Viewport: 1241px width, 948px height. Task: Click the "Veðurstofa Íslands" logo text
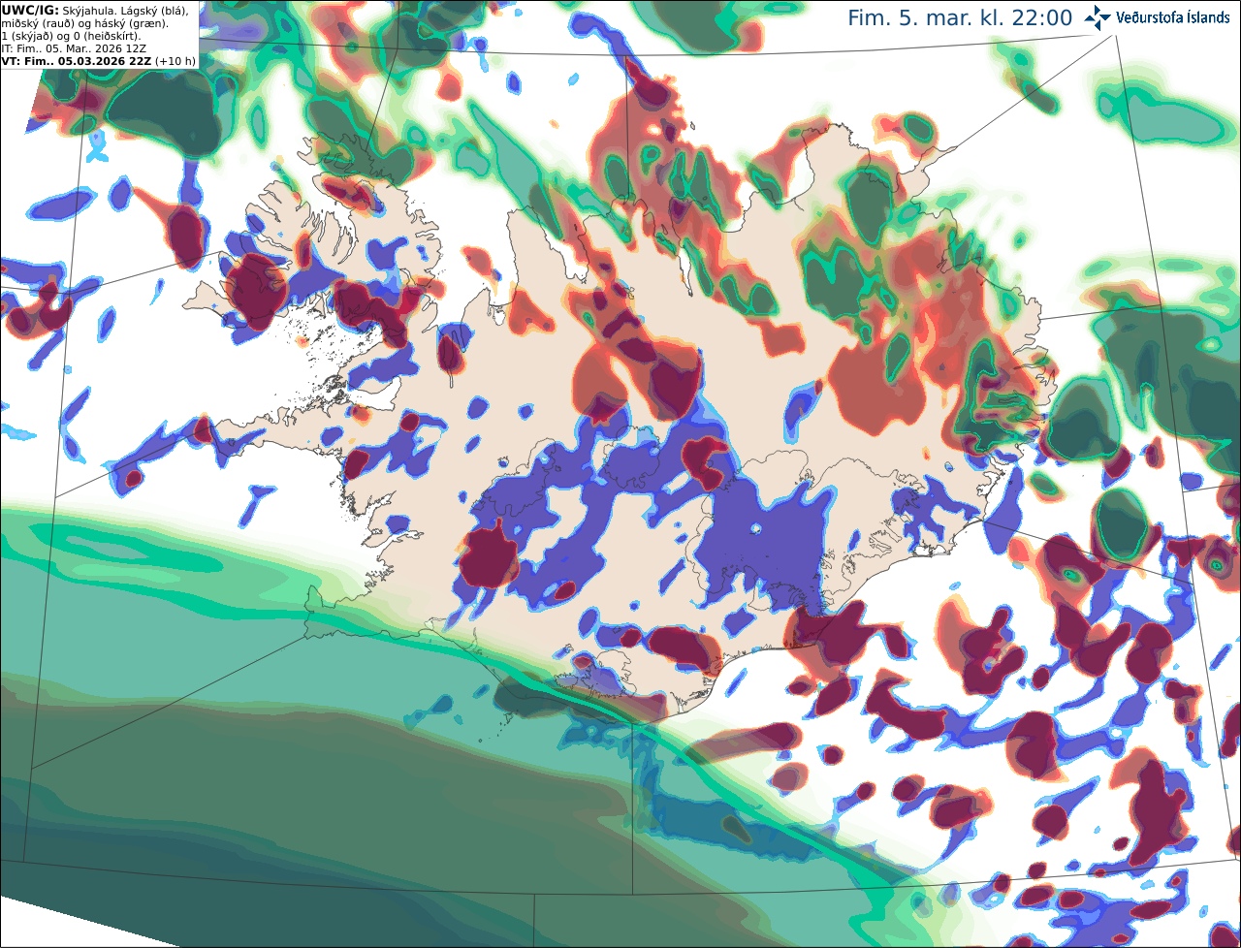point(1173,17)
